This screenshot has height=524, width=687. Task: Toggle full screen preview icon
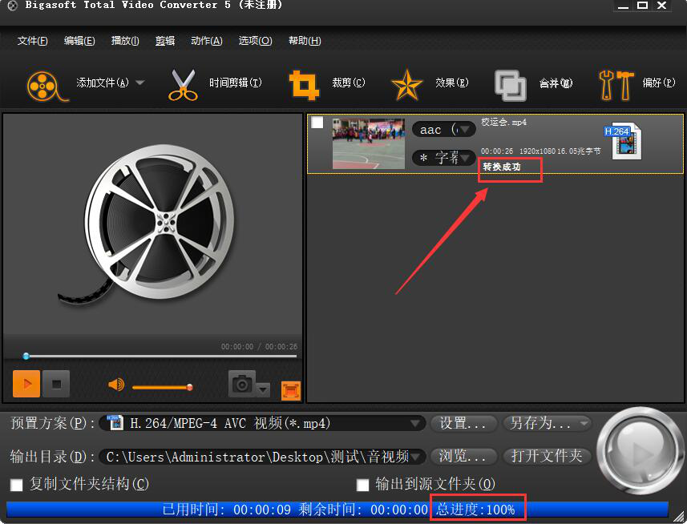[x=291, y=390]
